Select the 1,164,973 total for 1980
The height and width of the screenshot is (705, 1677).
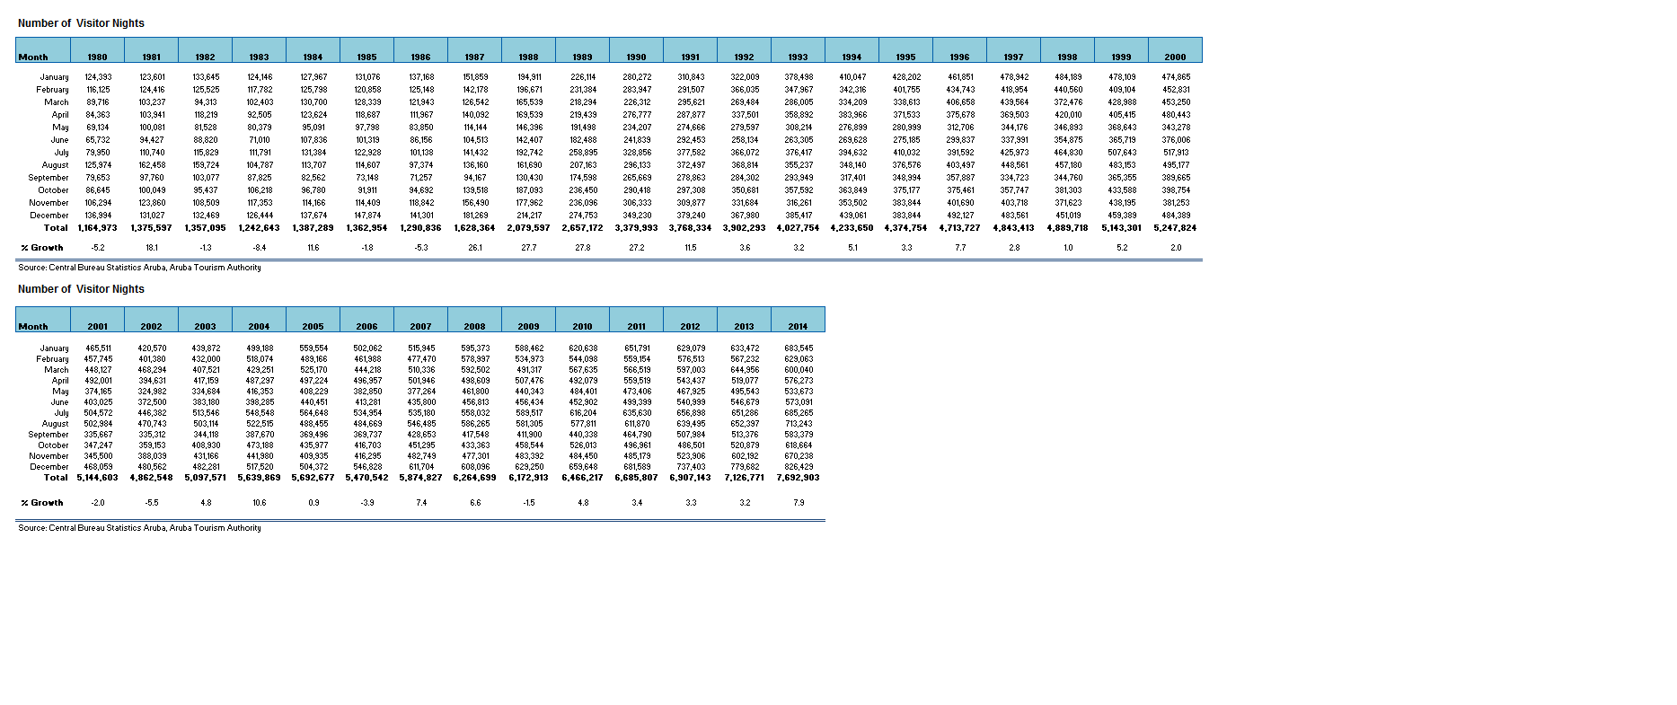point(97,228)
